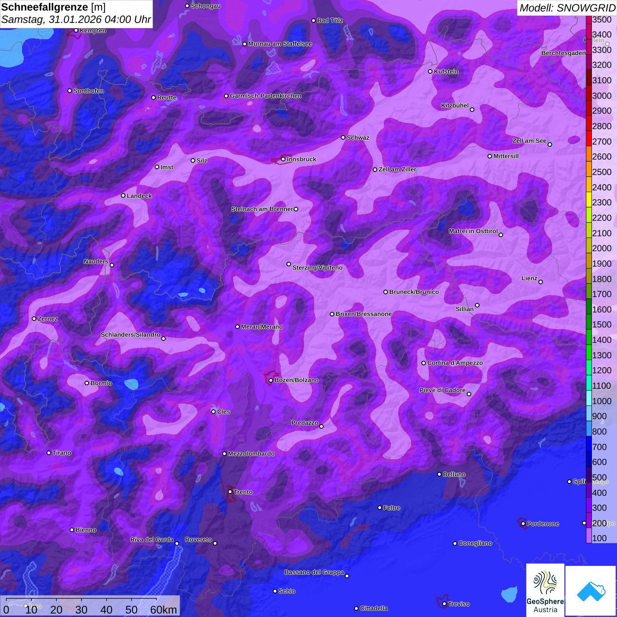Click the Sterzing/Vipiteno label
Viewport: 617px width, 617px height.
[317, 268]
